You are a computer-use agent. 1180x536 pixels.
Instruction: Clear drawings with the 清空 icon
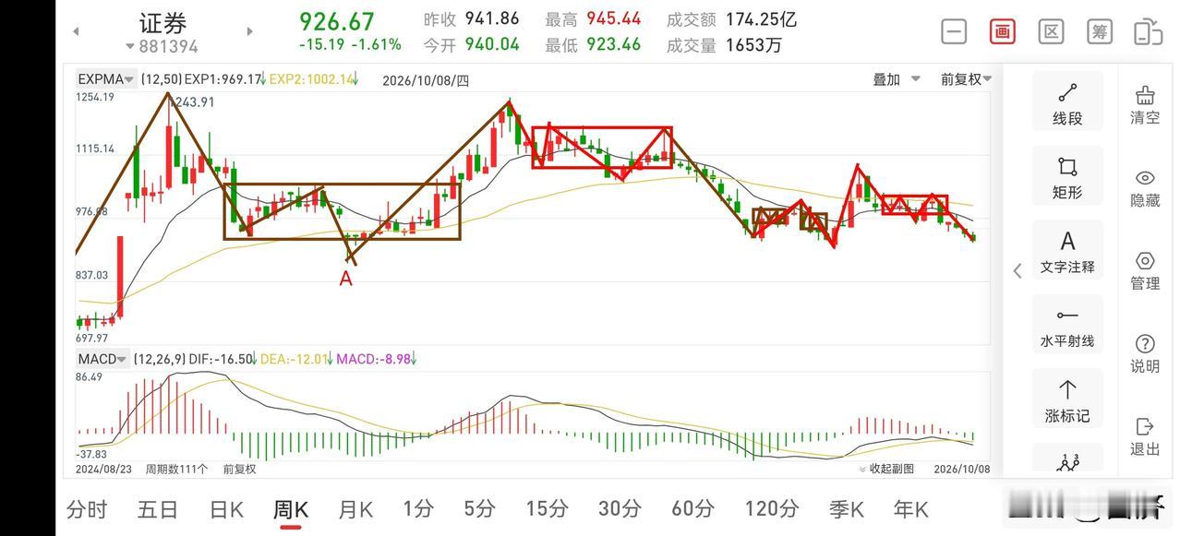coord(1145,104)
